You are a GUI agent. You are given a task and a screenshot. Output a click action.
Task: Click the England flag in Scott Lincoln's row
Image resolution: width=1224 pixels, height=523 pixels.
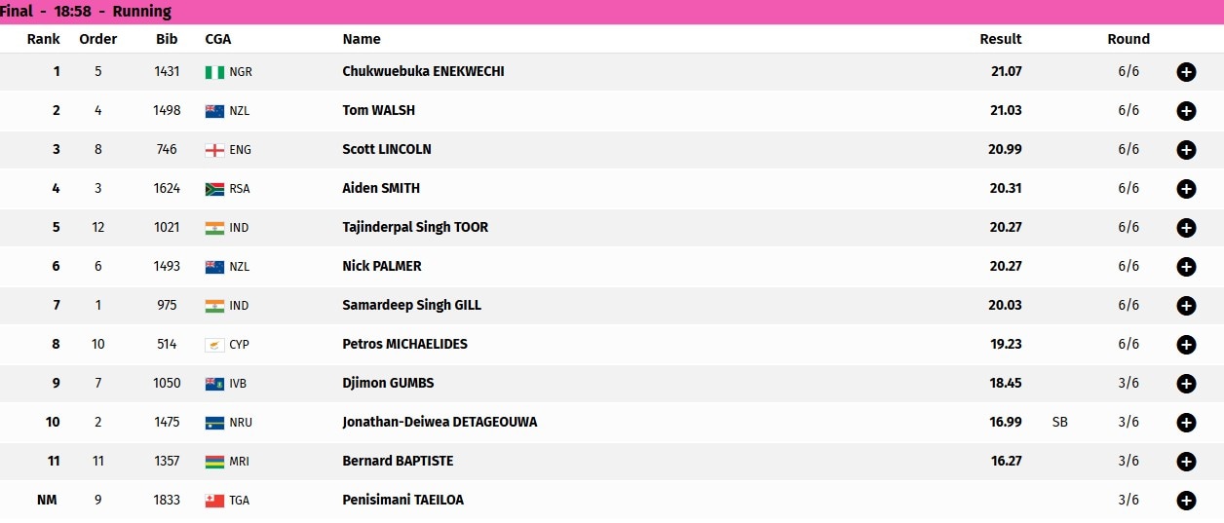(x=214, y=150)
